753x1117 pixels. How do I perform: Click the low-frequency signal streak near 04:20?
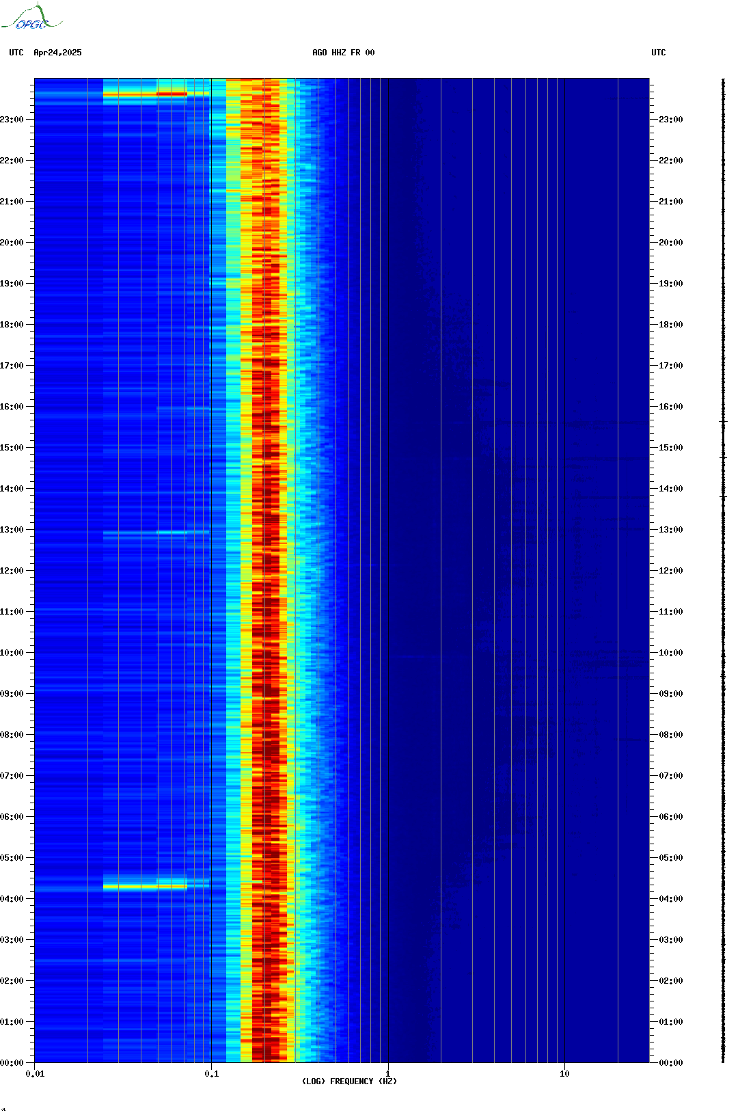(x=145, y=887)
